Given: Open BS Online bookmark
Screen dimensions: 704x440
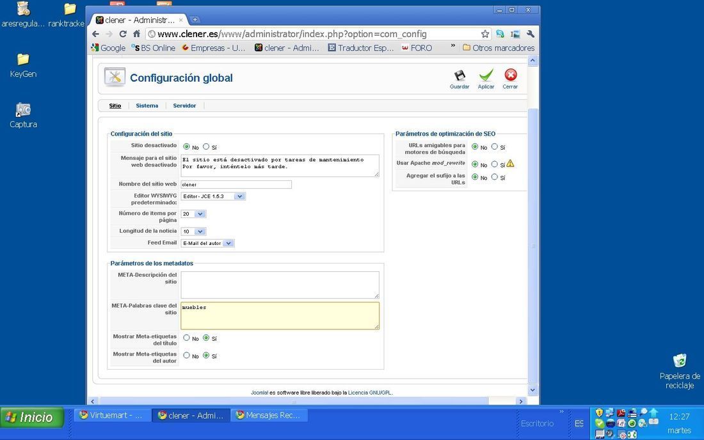Looking at the screenshot, I should [x=153, y=47].
